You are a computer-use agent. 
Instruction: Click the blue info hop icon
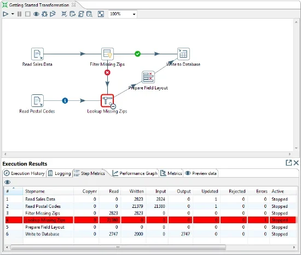click(x=65, y=100)
